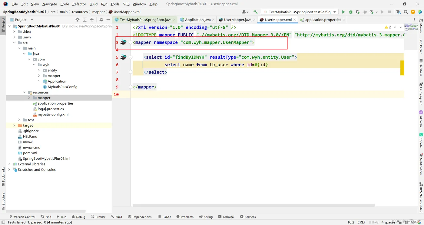Switch to application.properties tab
Image resolution: width=424 pixels, height=225 pixels.
(323, 20)
